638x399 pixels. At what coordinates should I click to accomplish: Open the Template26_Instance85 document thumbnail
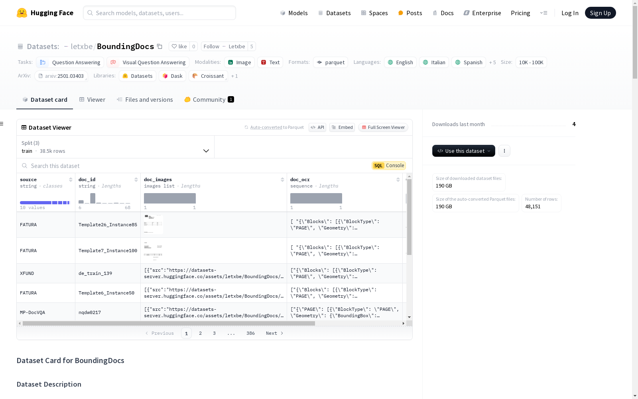pos(154,224)
